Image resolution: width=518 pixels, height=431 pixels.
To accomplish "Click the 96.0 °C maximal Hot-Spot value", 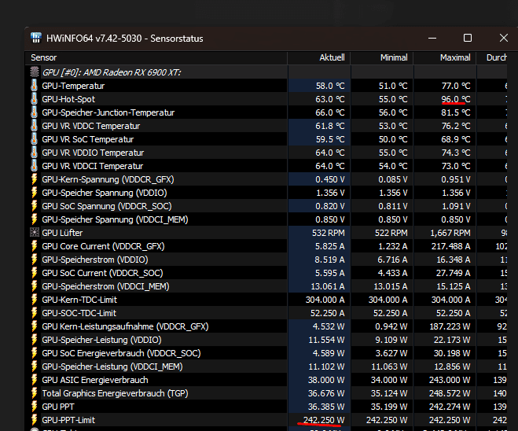I will click(456, 99).
